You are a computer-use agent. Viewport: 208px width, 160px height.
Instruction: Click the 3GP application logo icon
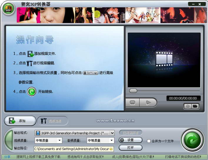click(8, 9)
